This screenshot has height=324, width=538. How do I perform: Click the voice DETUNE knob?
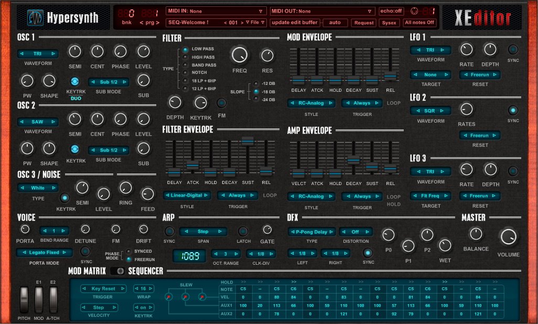85,229
